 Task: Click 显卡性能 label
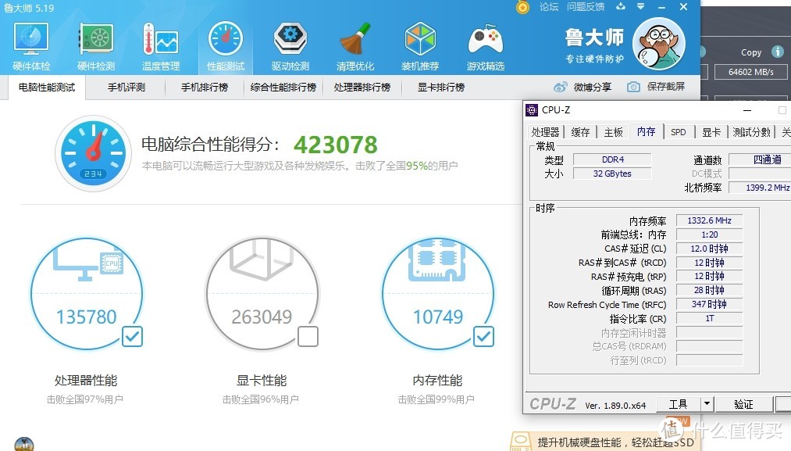point(262,381)
